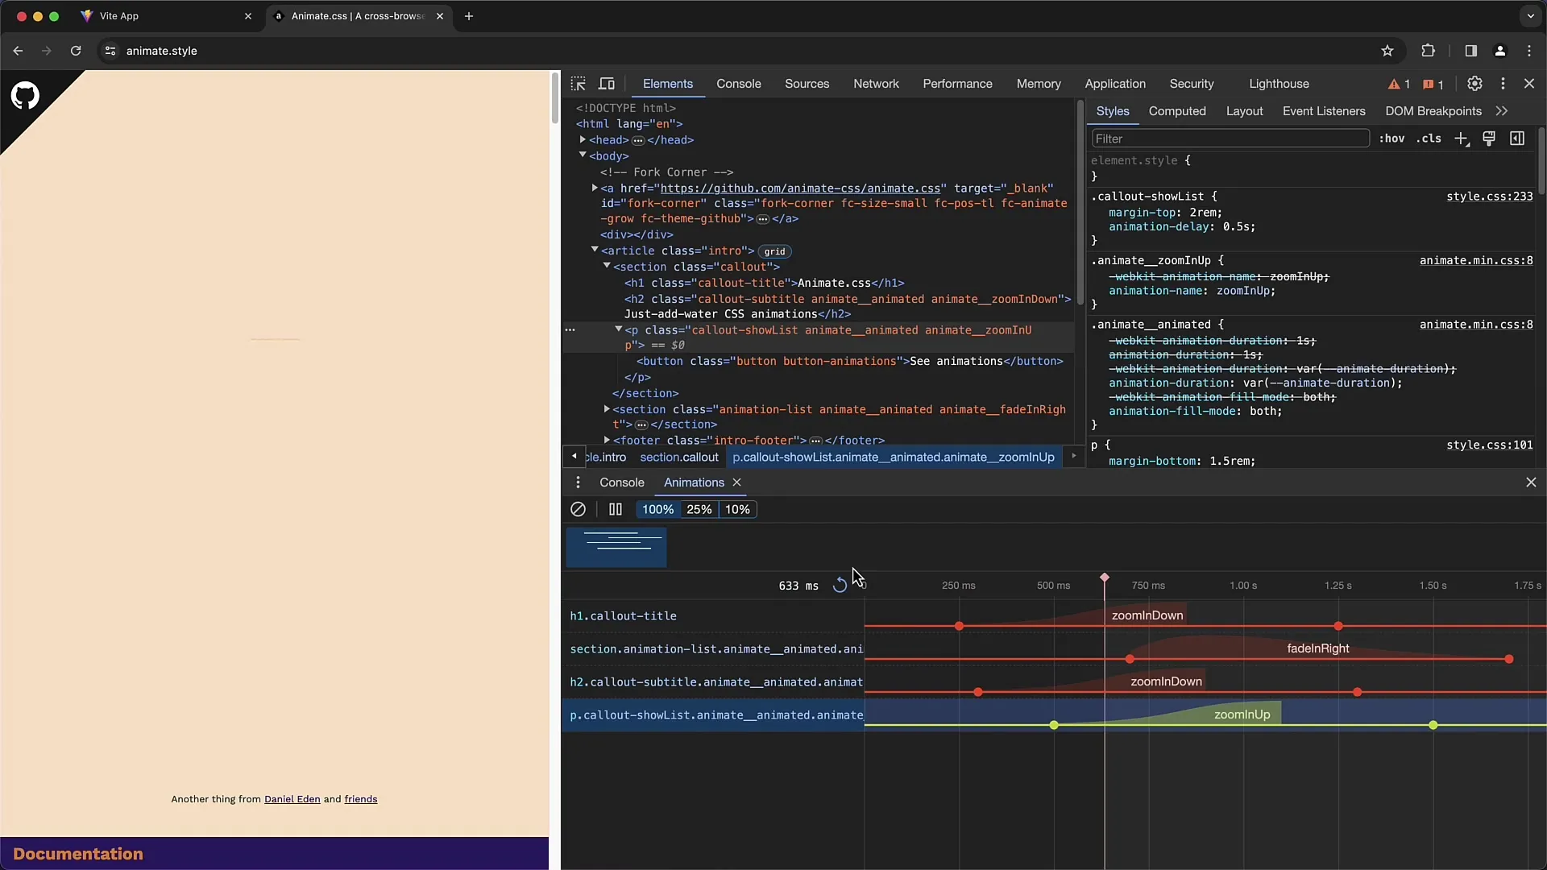Set animation speed to 10%
The image size is (1547, 870).
click(x=737, y=509)
